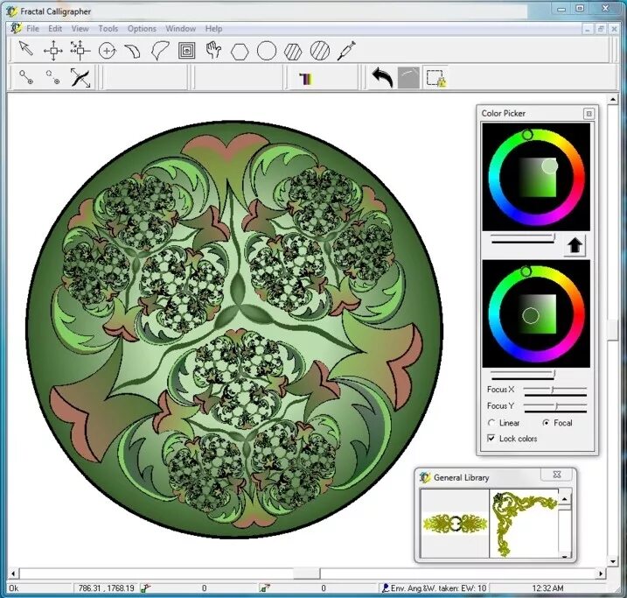The width and height of the screenshot is (627, 598).
Task: Click the dashed selection lock icon
Action: (435, 78)
